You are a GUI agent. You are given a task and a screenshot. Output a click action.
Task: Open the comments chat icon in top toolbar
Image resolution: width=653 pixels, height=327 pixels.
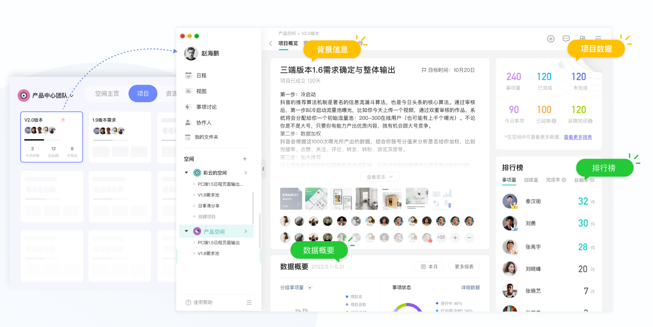click(566, 39)
